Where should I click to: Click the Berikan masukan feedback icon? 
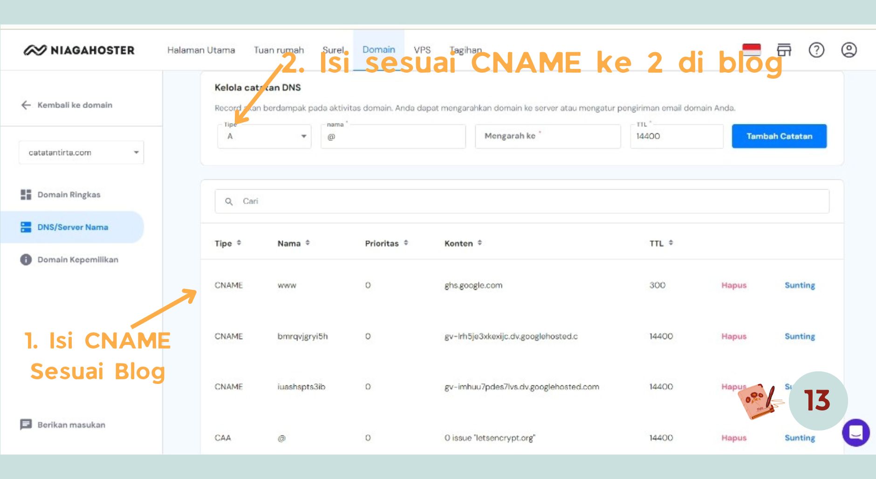26,424
